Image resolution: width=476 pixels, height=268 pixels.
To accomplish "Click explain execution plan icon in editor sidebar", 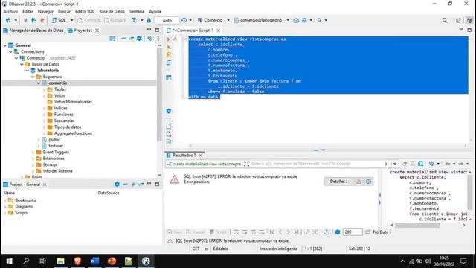I will click(x=169, y=63).
